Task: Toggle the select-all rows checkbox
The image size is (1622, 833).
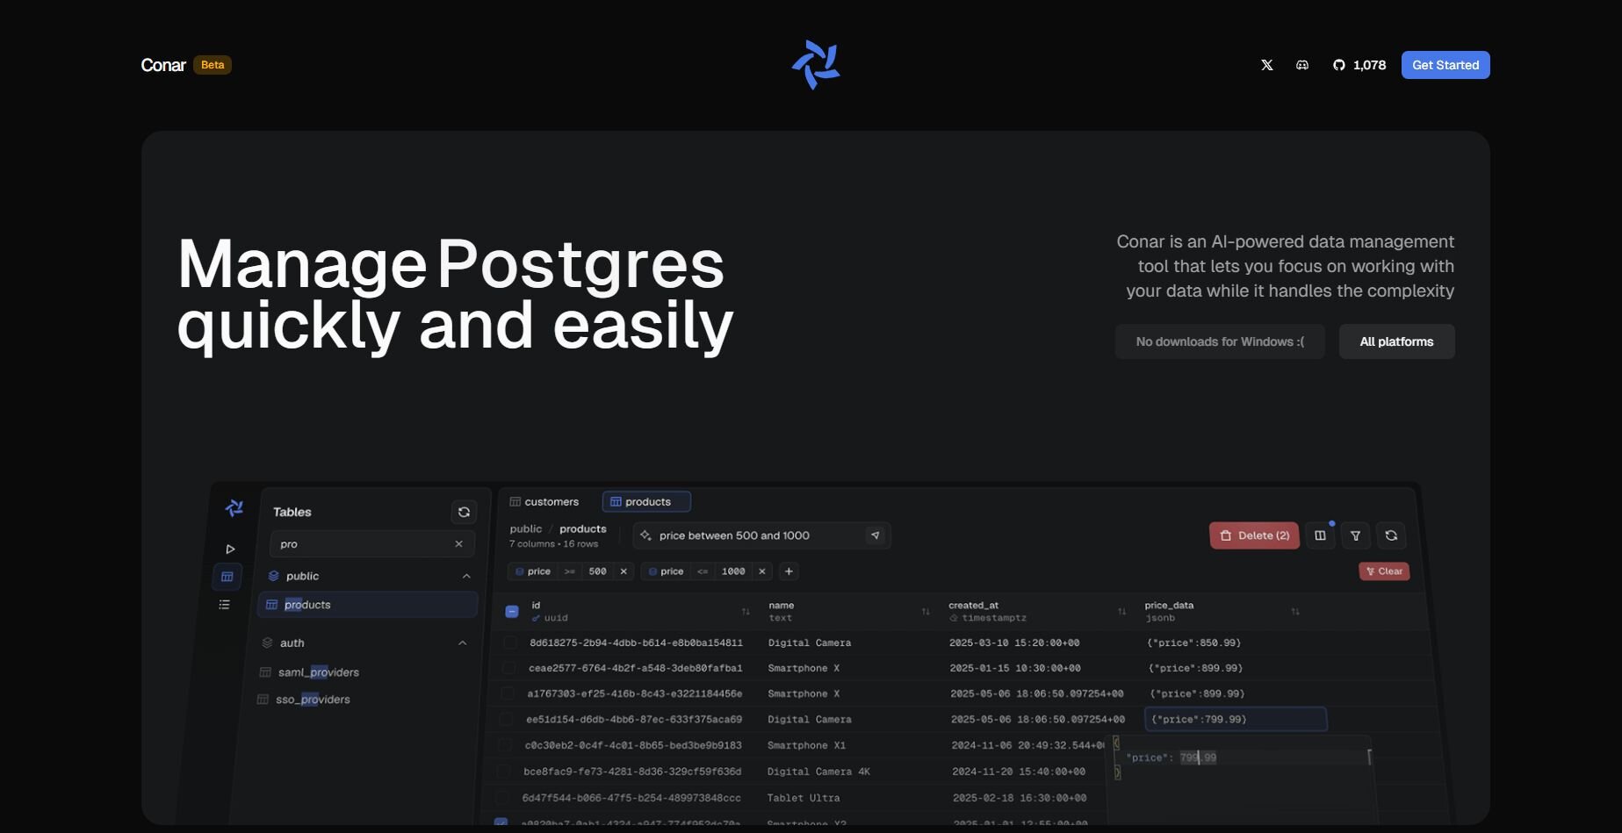Action: tap(512, 611)
